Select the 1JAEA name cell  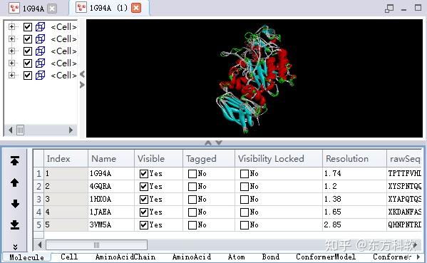point(111,212)
